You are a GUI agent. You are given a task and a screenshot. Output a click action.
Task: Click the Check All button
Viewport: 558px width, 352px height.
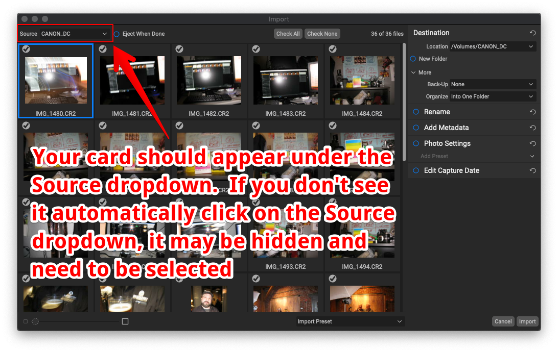click(288, 34)
